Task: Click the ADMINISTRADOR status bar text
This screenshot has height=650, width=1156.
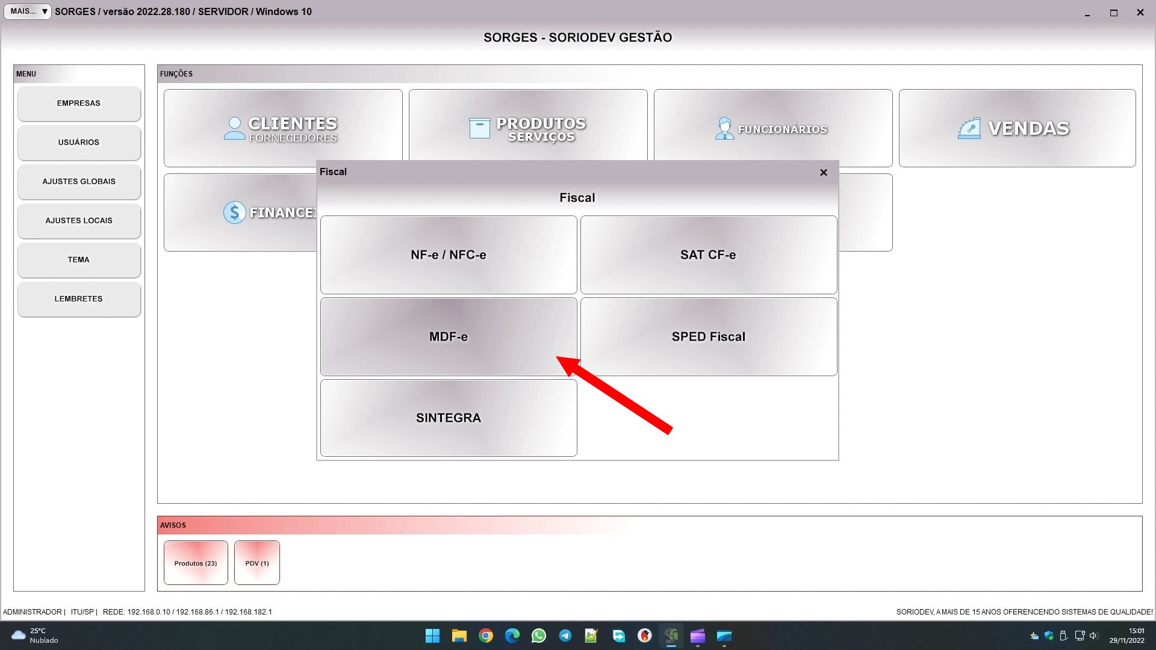Action: tap(33, 612)
